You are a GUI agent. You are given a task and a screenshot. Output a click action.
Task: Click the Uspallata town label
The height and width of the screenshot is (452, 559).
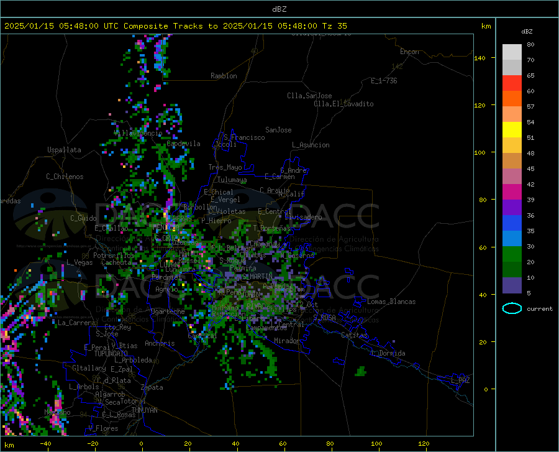click(64, 150)
